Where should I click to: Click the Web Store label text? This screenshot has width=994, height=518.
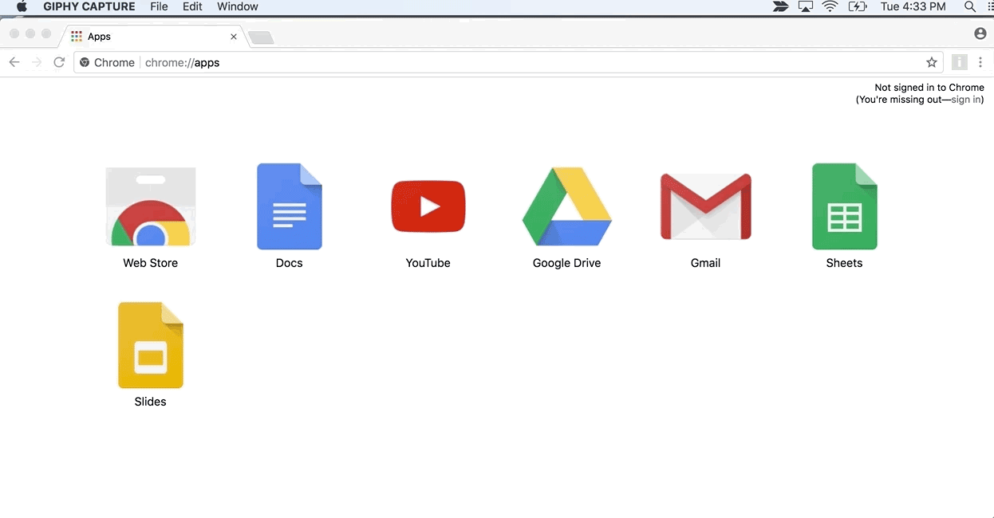click(x=151, y=263)
